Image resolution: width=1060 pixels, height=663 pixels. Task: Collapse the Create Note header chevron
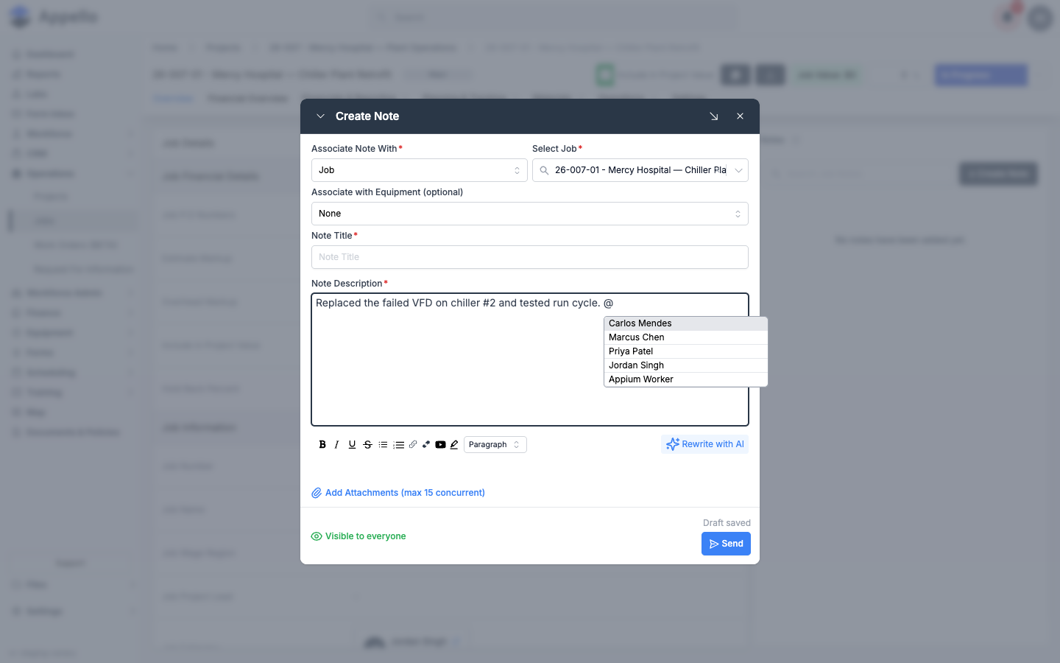click(x=320, y=116)
